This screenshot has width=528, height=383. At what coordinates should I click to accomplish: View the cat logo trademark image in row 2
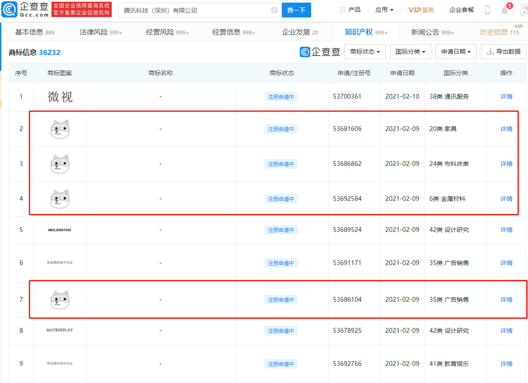[x=59, y=128]
